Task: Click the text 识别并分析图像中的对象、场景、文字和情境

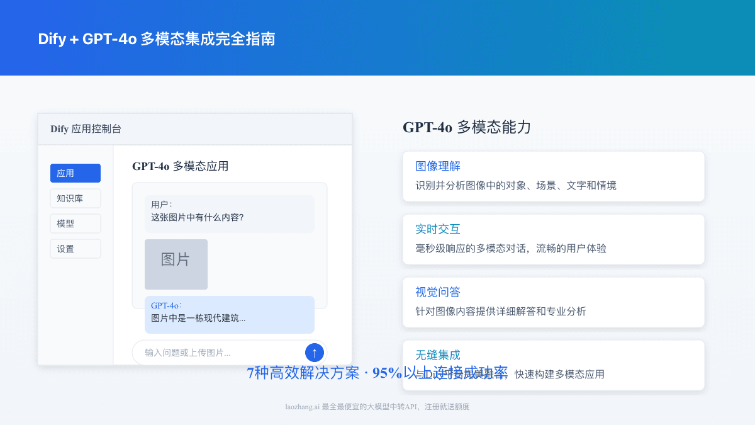Action: [x=516, y=186]
